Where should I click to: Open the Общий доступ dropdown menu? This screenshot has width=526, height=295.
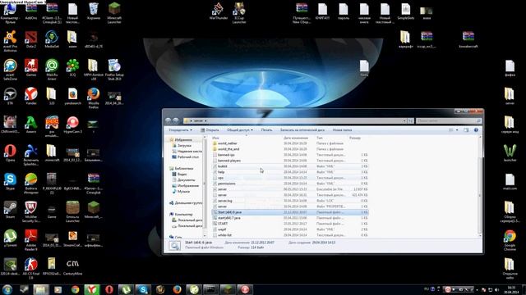[x=239, y=130]
